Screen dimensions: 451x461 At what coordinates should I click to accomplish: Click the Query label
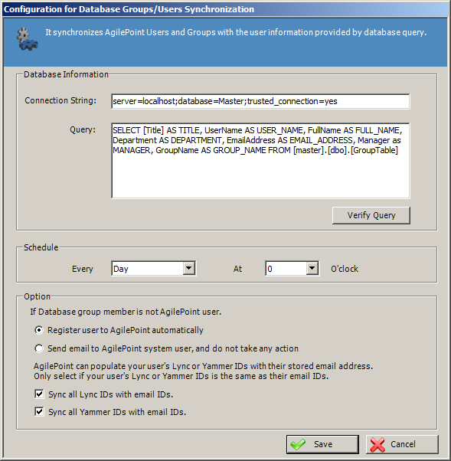coord(83,129)
